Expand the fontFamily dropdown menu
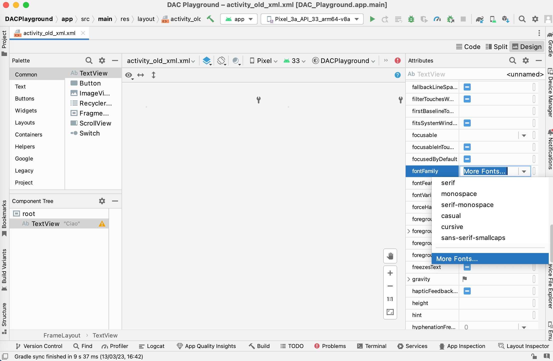 (x=524, y=171)
